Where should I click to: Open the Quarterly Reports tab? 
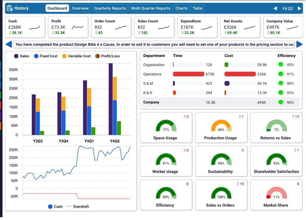(x=110, y=8)
